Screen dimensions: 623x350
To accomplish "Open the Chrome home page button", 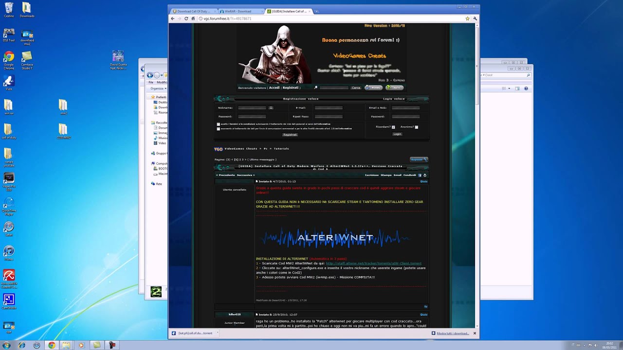I will click(x=193, y=18).
